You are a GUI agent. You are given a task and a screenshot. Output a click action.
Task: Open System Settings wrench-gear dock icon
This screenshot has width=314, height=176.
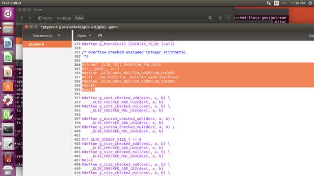(x=8, y=101)
